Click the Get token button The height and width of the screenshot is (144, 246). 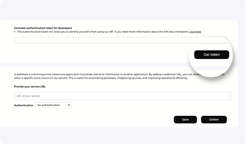point(212,55)
